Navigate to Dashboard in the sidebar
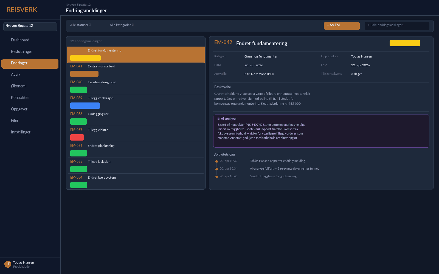The height and width of the screenshot is (274, 439). 20,40
